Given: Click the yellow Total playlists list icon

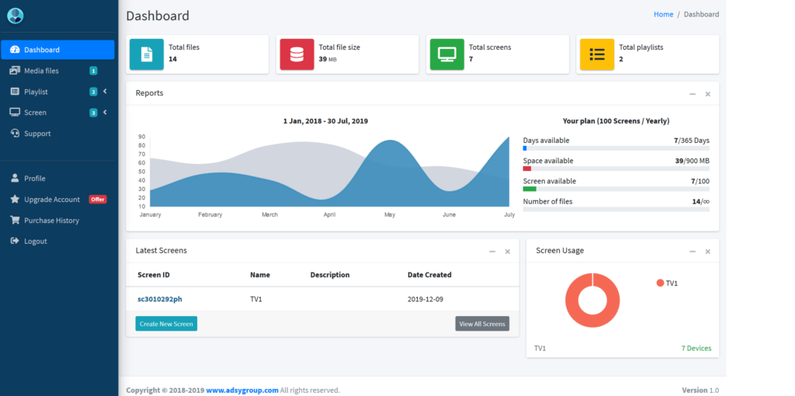Looking at the screenshot, I should [x=596, y=54].
